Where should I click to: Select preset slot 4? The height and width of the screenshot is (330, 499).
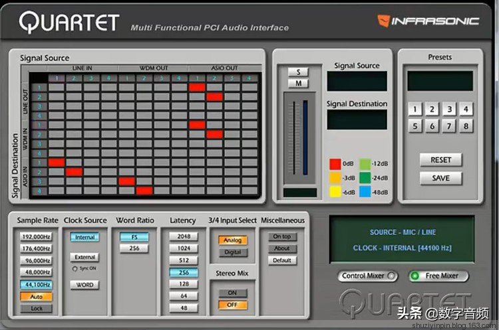click(x=466, y=110)
